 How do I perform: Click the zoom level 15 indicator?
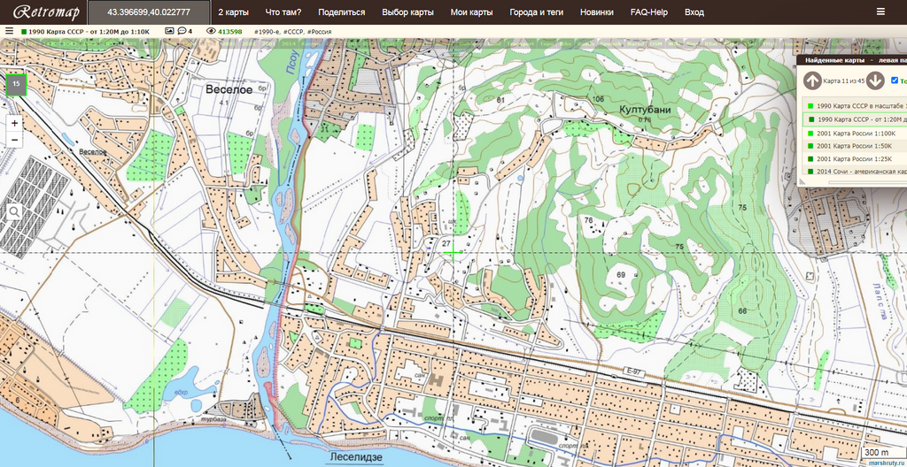[16, 84]
